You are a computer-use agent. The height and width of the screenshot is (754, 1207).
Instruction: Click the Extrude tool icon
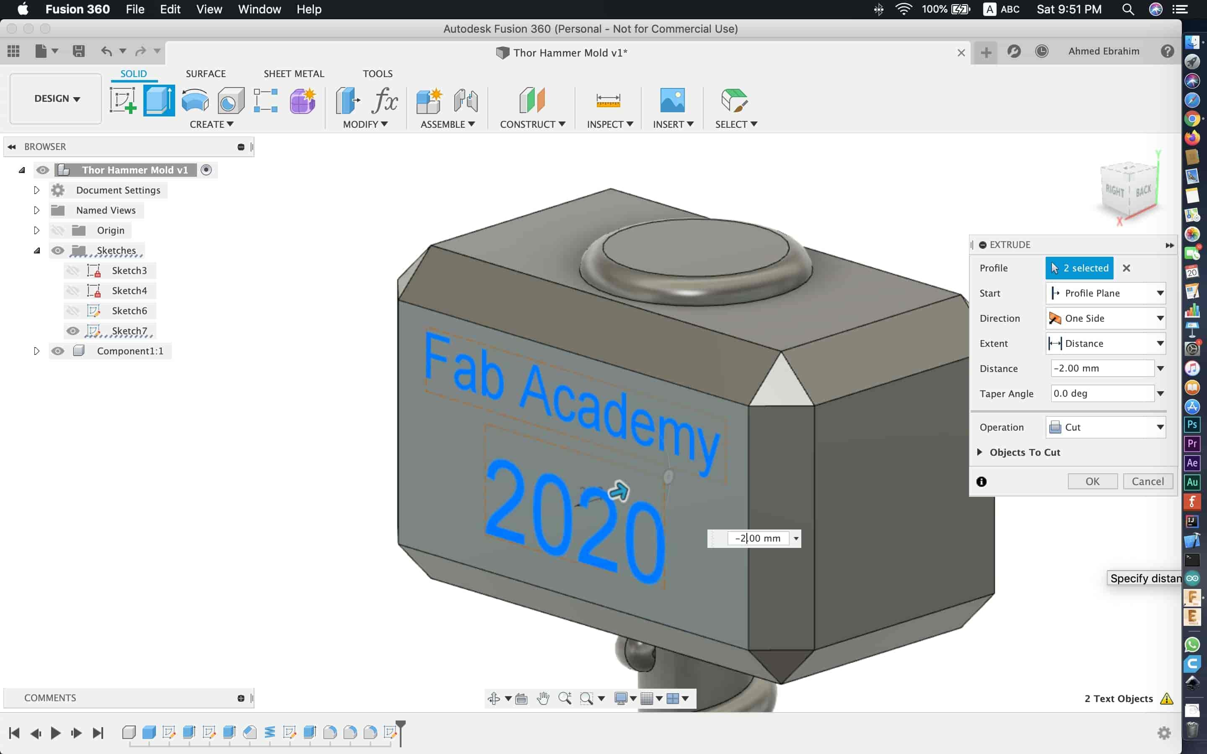coord(158,100)
